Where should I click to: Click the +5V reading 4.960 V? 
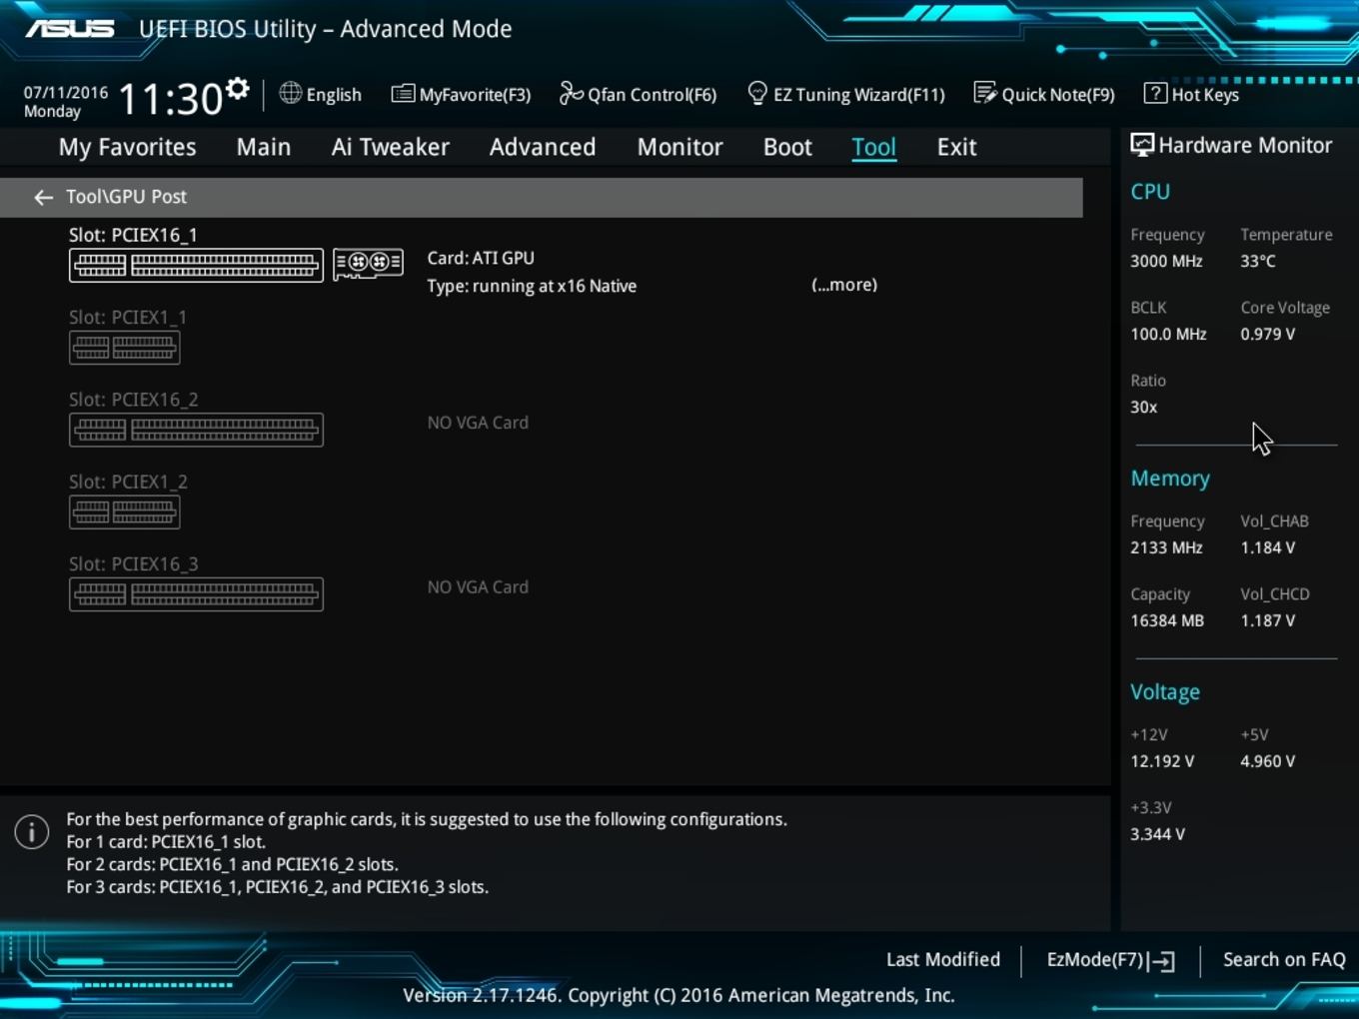(x=1268, y=761)
